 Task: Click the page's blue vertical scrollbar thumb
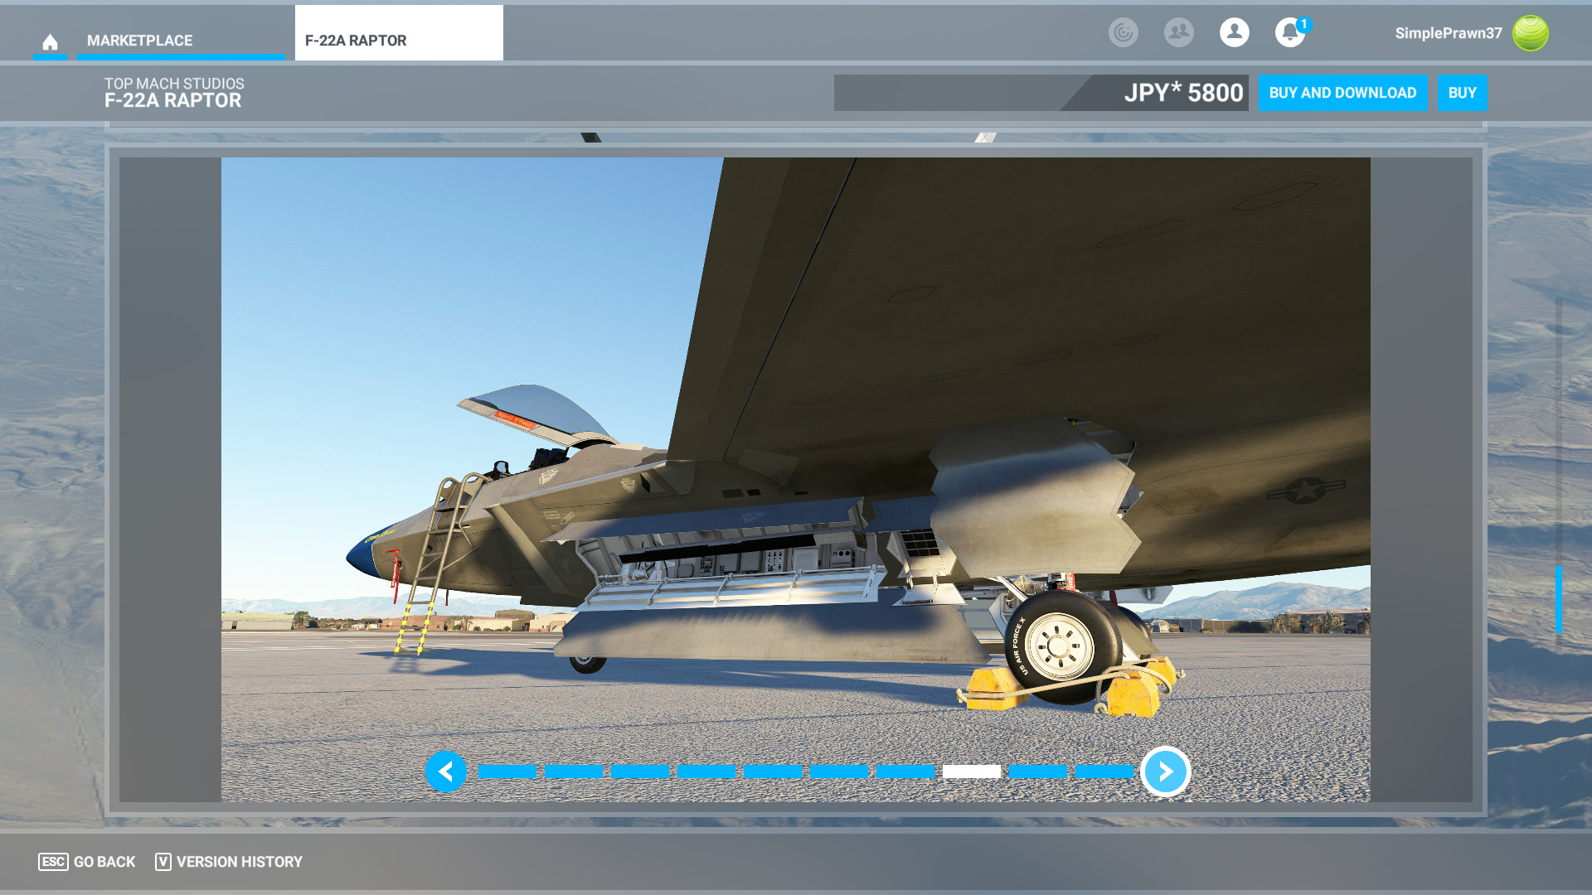1558,599
